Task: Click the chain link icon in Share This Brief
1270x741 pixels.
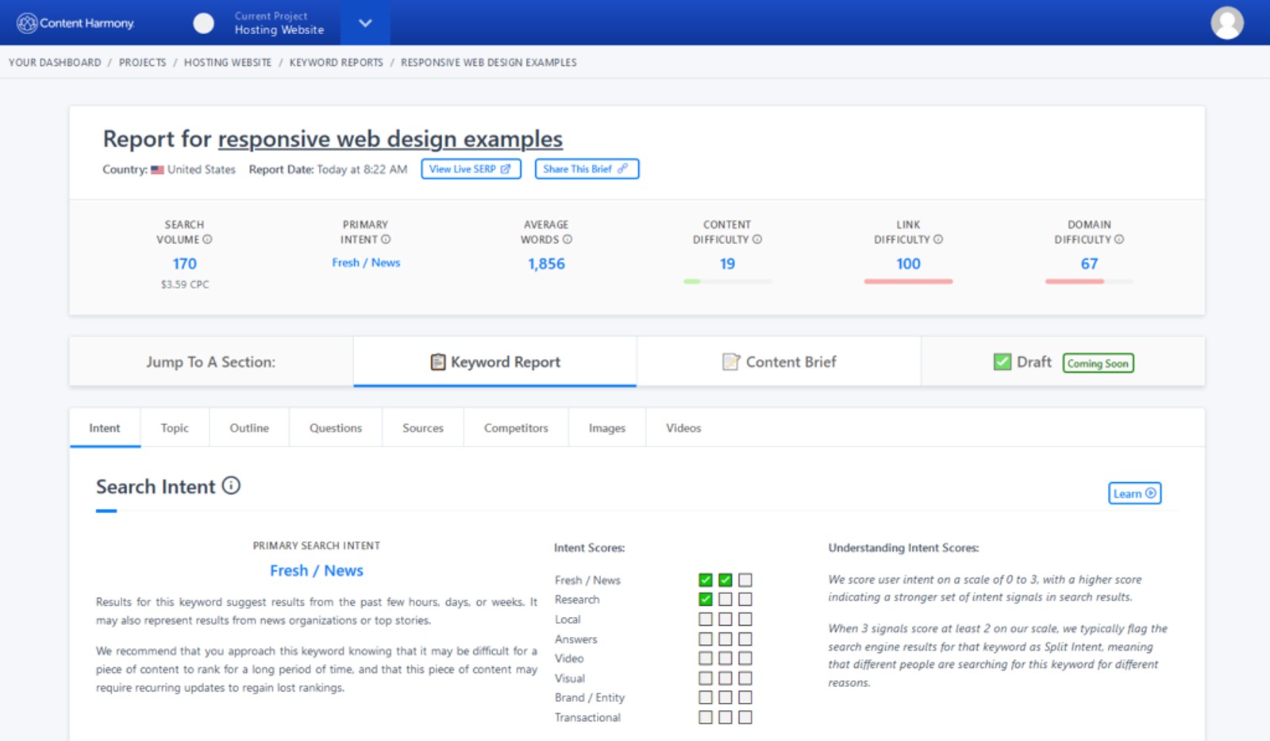Action: tap(623, 169)
